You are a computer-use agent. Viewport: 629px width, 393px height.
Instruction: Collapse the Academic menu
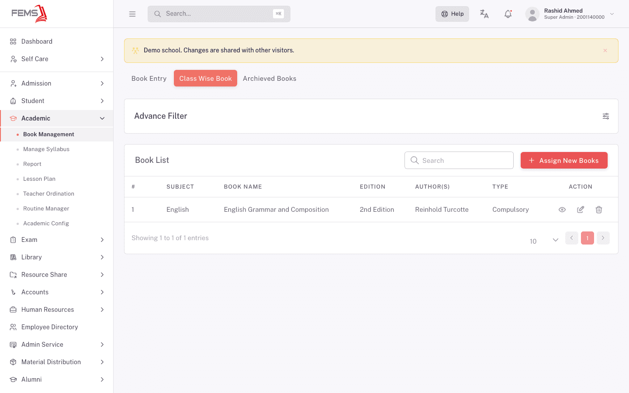[57, 118]
